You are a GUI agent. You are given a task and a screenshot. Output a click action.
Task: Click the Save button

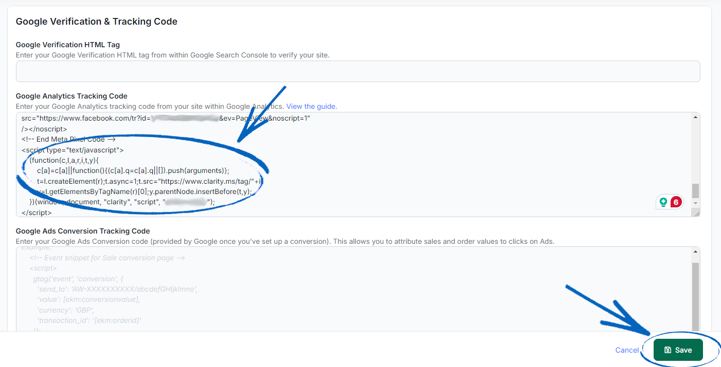(x=678, y=350)
